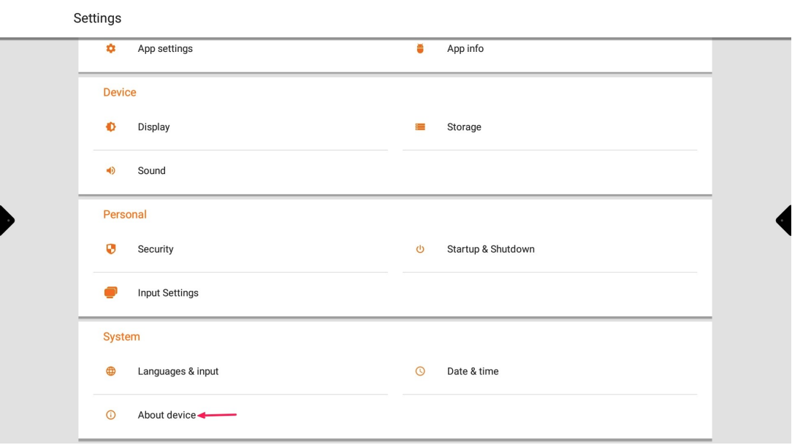Click the Languages & input globe icon
The height and width of the screenshot is (445, 792).
coord(111,371)
